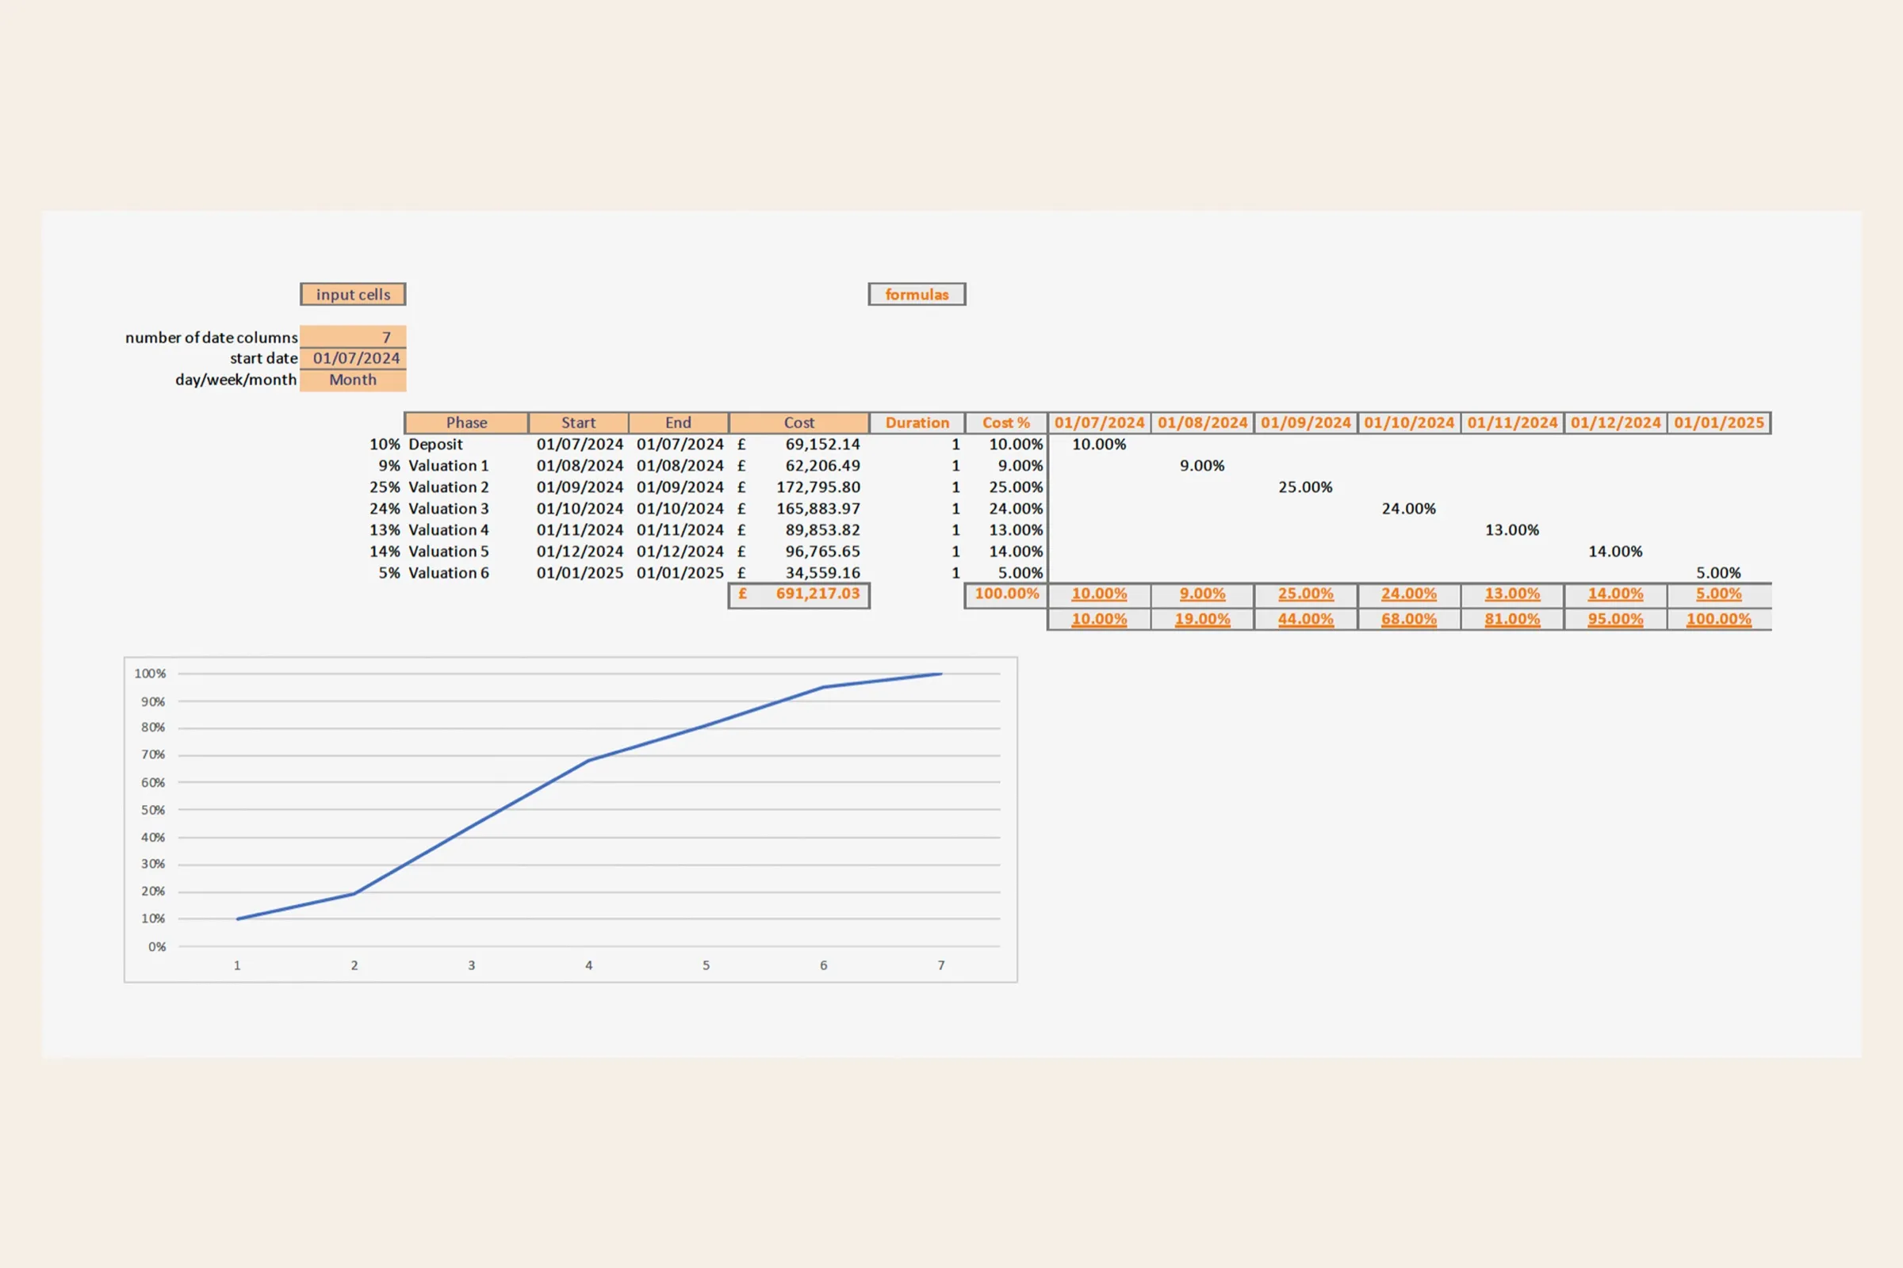This screenshot has height=1268, width=1903.
Task: Click the Start date of Valuation 6 row
Action: 579,573
